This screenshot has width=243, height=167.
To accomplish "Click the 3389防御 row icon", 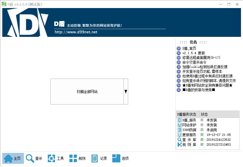I will click(179, 130).
